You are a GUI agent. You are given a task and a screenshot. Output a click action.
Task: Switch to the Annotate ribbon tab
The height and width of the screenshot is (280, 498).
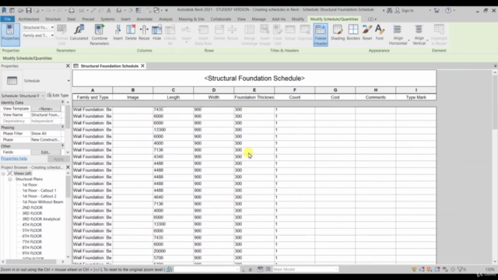pyautogui.click(x=145, y=19)
